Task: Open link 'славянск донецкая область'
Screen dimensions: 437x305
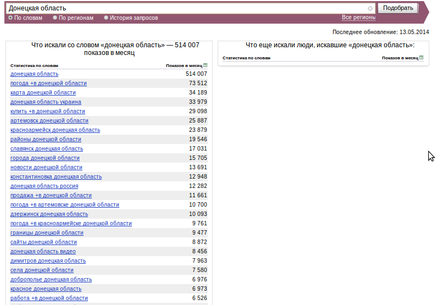Action: [47, 149]
